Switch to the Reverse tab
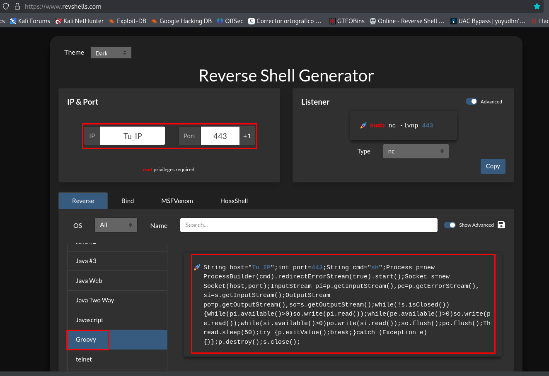Viewport: 549px width, 376px height. [x=83, y=201]
